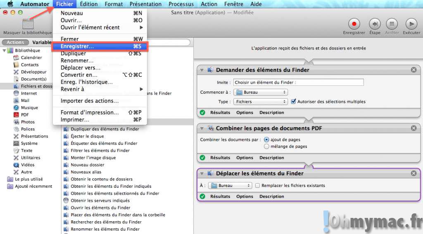Toggle Autoriser des sélections multiples checkbox
The width and height of the screenshot is (423, 234).
tap(294, 102)
